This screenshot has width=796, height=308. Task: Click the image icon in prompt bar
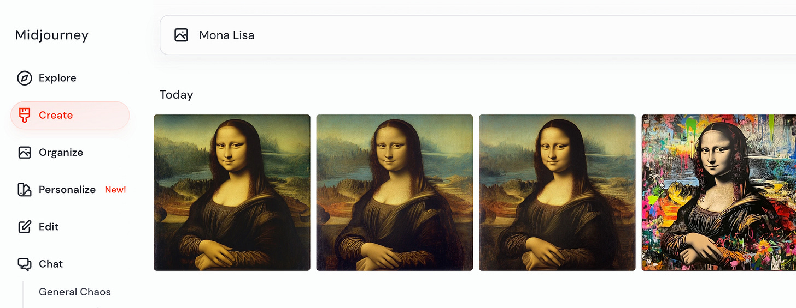click(x=181, y=35)
